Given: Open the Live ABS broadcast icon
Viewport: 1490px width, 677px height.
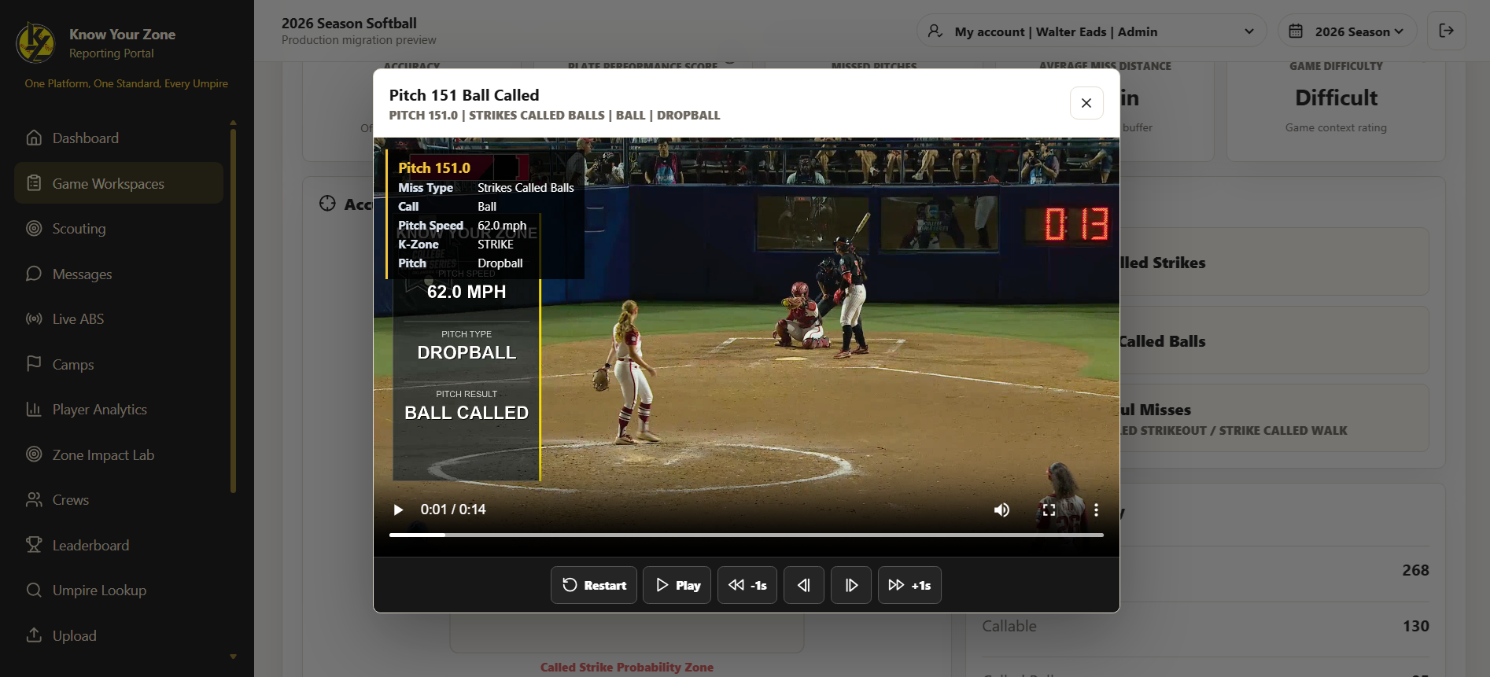Looking at the screenshot, I should 34,318.
